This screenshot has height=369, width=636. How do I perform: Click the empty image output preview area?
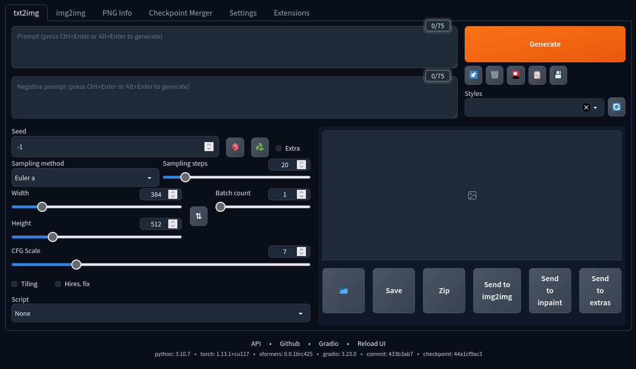pyautogui.click(x=472, y=195)
